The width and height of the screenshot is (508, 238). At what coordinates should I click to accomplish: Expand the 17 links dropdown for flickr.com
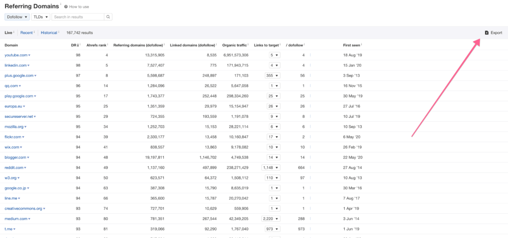(274, 137)
